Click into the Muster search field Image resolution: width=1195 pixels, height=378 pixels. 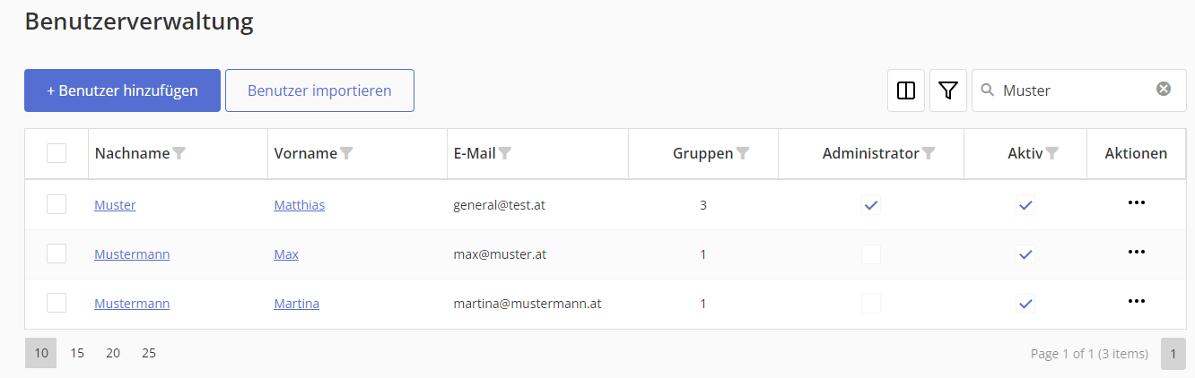tap(1072, 90)
